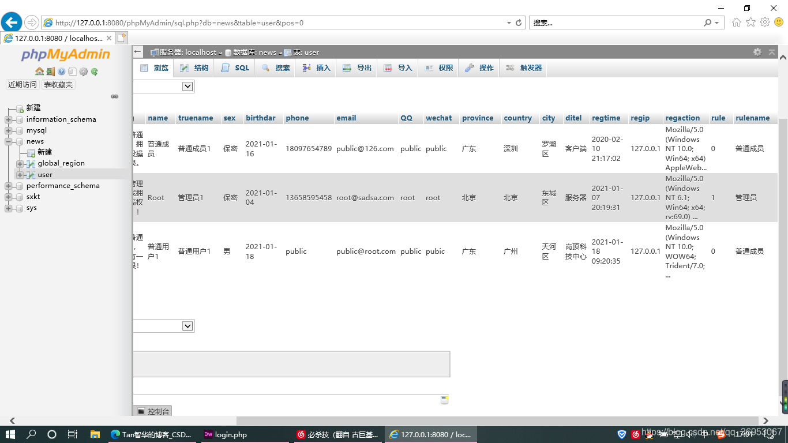Open browser favorites star icon
Viewport: 788px width, 443px height.
(751, 22)
